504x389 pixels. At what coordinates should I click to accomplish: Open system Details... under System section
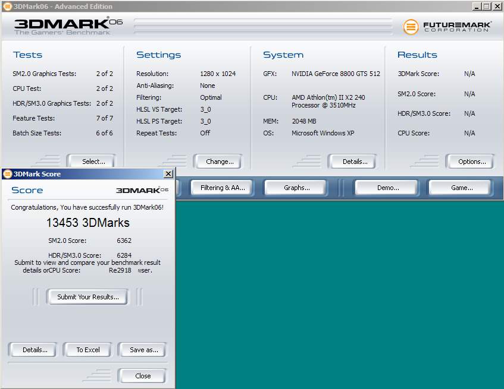355,162
